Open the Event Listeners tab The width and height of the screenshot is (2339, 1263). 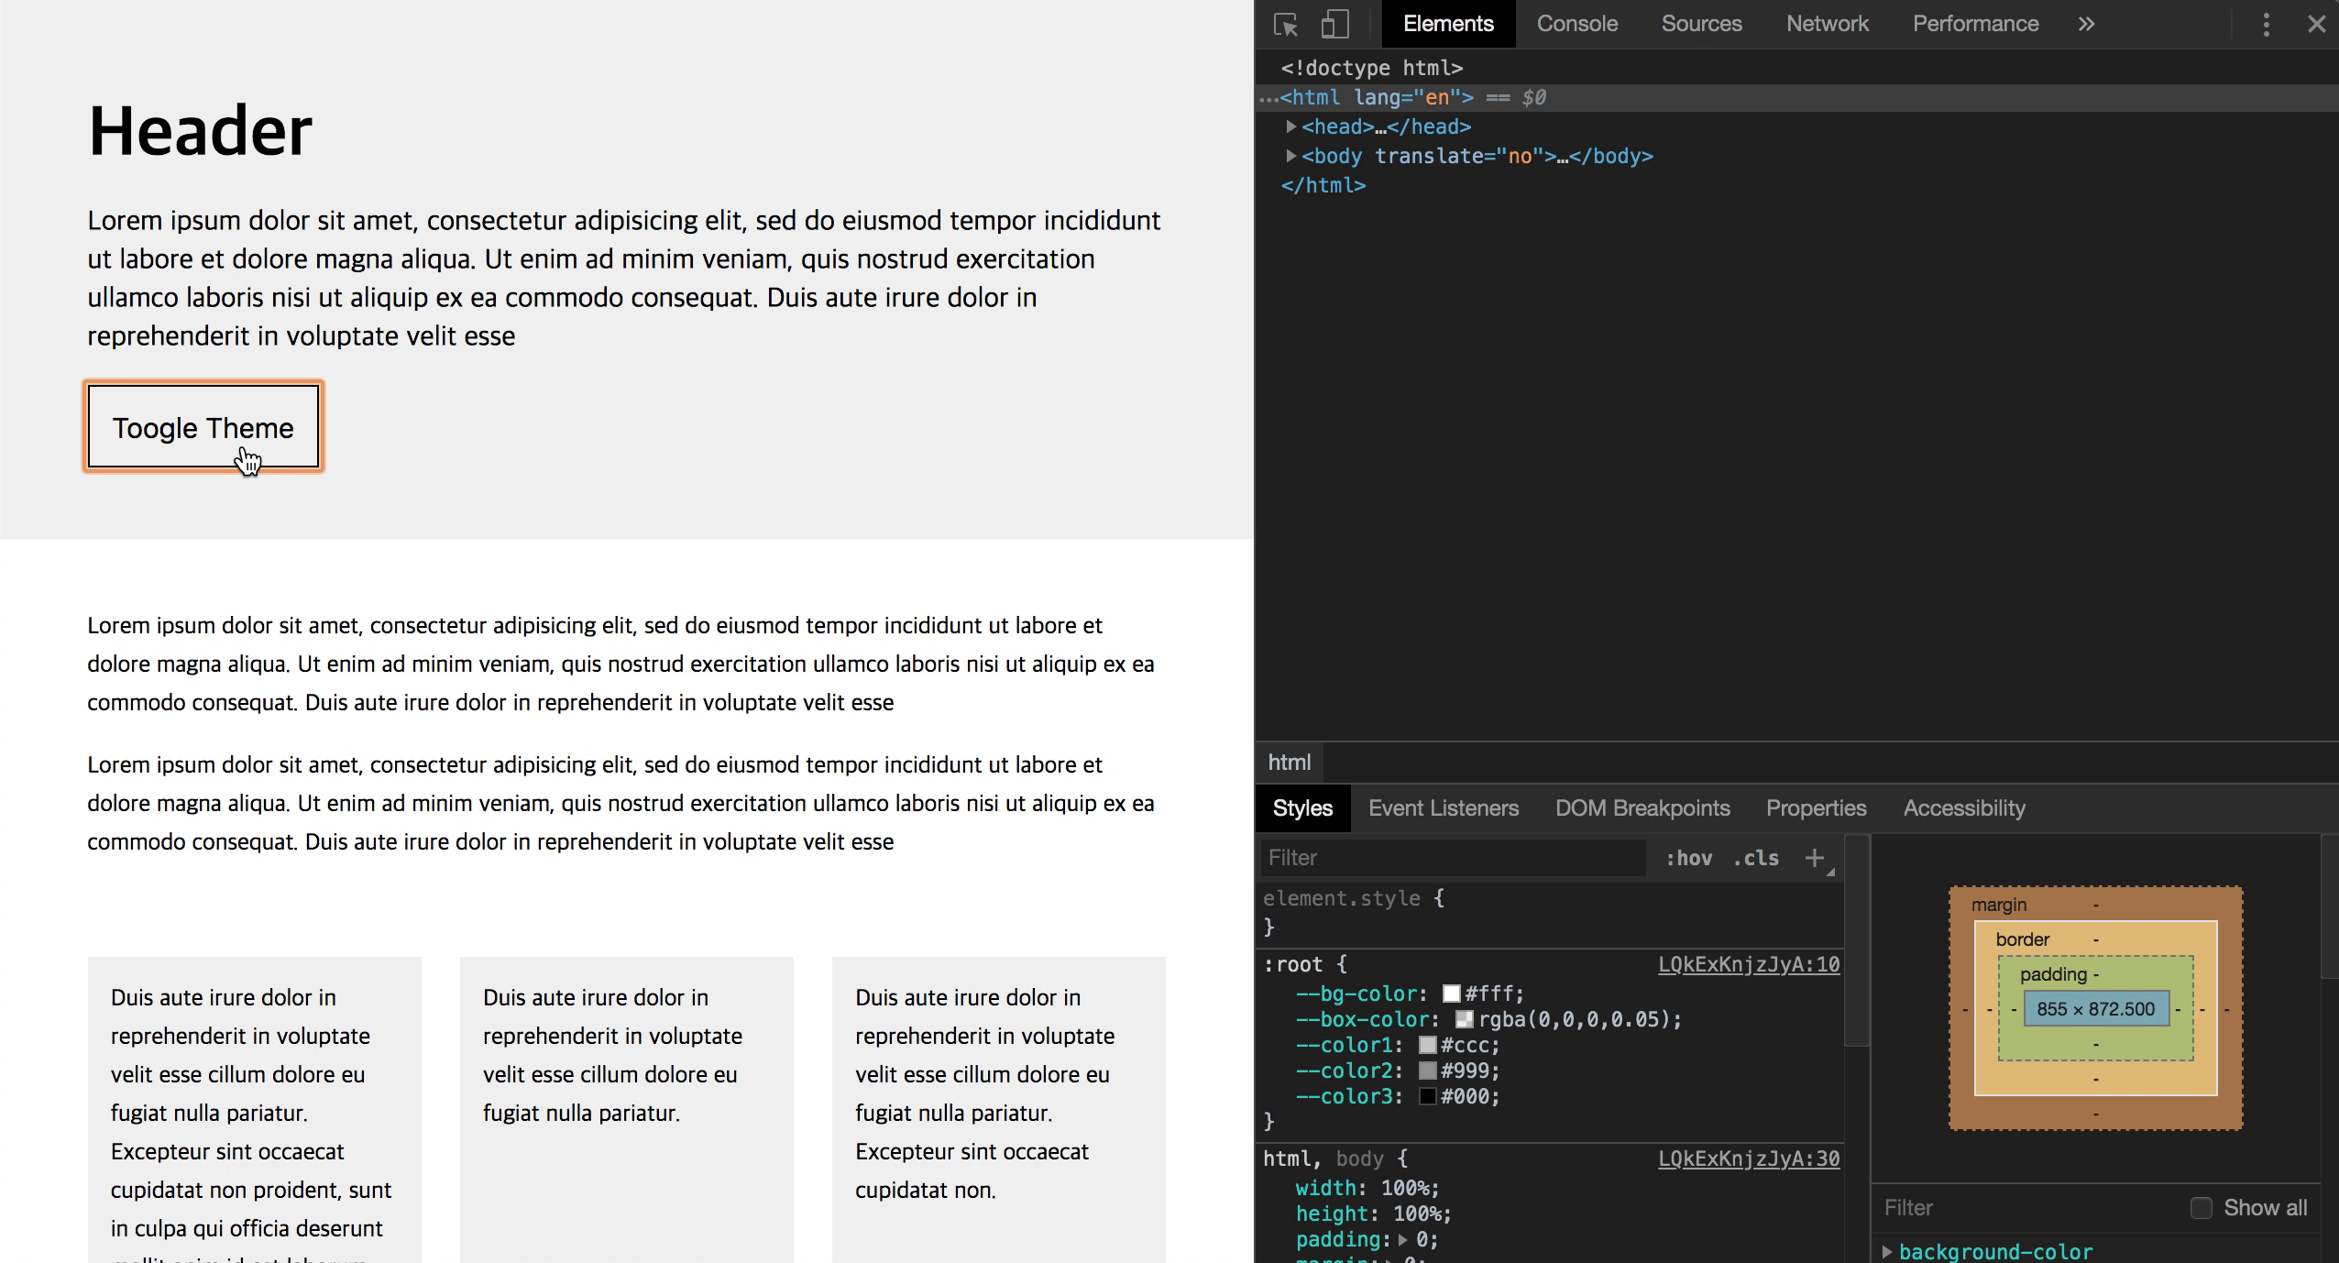(1443, 808)
